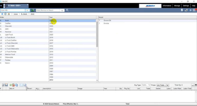Minimize the parts list panel
The width and height of the screenshot is (197, 106).
(x=193, y=85)
